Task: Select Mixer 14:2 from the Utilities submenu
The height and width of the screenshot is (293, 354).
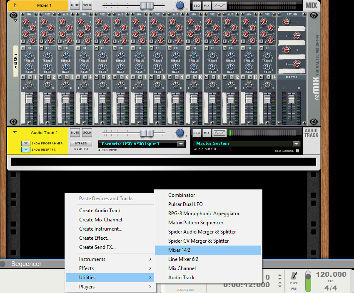Action: (x=208, y=250)
